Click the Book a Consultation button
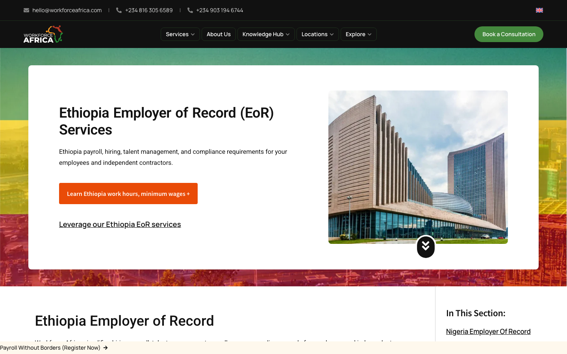The width and height of the screenshot is (567, 354). [x=509, y=34]
